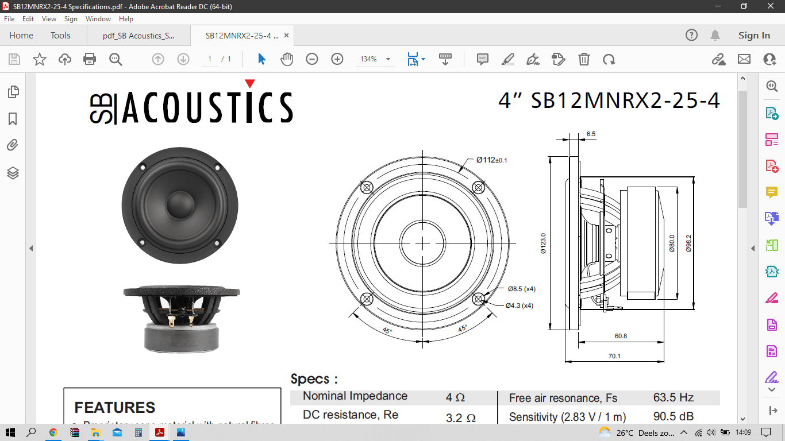Open the Sign document pen tool
785x441 pixels.
(533, 59)
